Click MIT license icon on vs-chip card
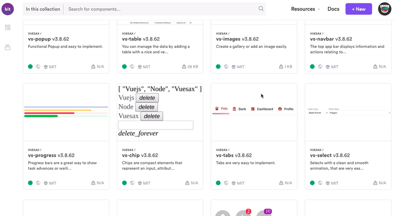The height and width of the screenshot is (216, 396). [140, 183]
